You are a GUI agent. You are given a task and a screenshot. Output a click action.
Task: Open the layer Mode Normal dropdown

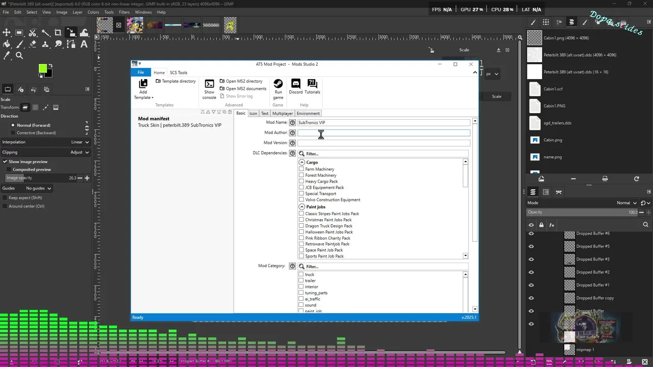tap(626, 203)
